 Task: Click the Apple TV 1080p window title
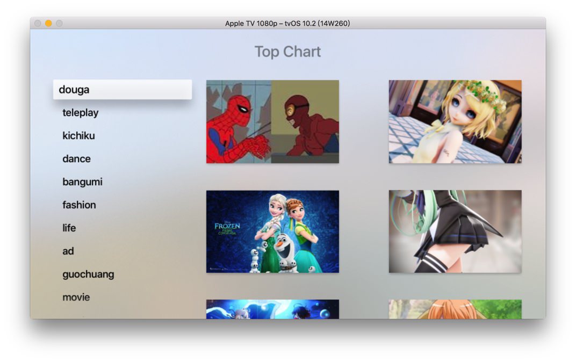(287, 24)
